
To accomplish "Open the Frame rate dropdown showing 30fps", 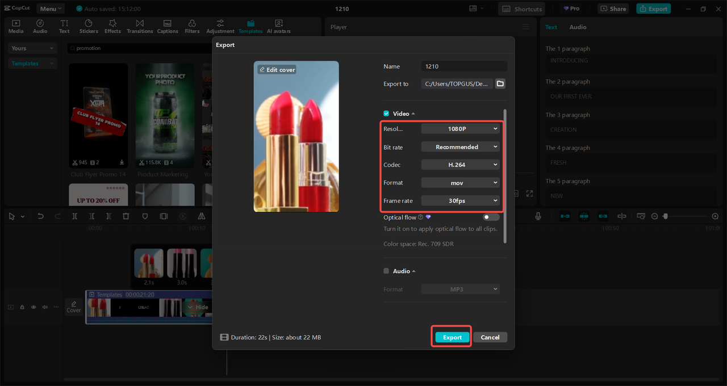I will (460, 200).
